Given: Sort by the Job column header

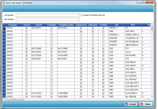Looking at the screenshot, I should [116, 25].
